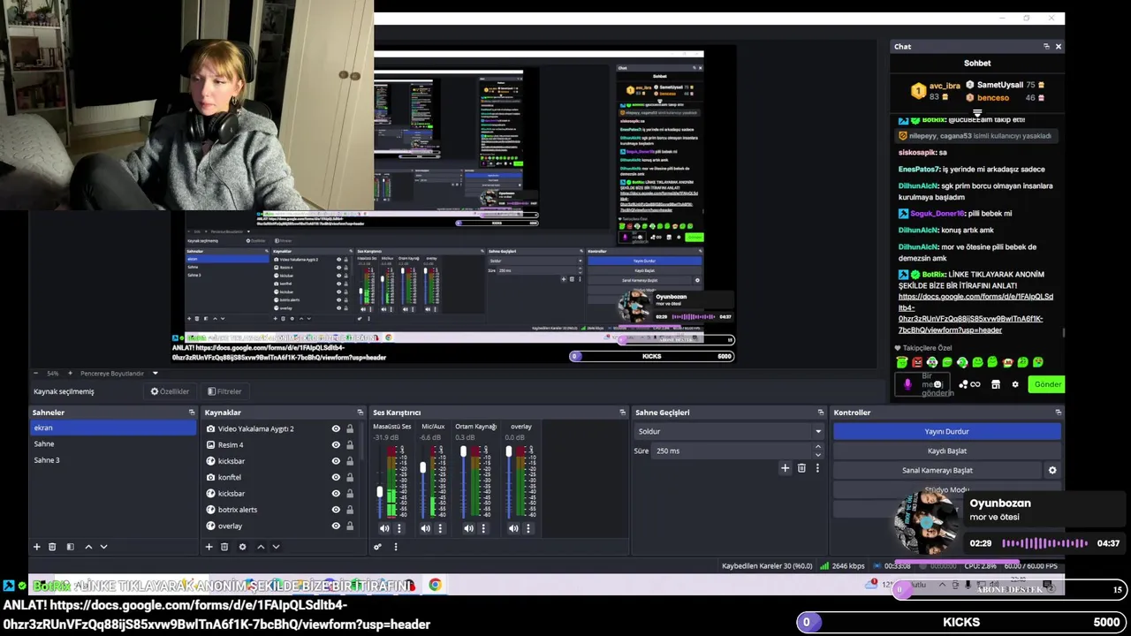Click Yayını Durdur to stop streaming
1131x636 pixels.
tap(946, 431)
